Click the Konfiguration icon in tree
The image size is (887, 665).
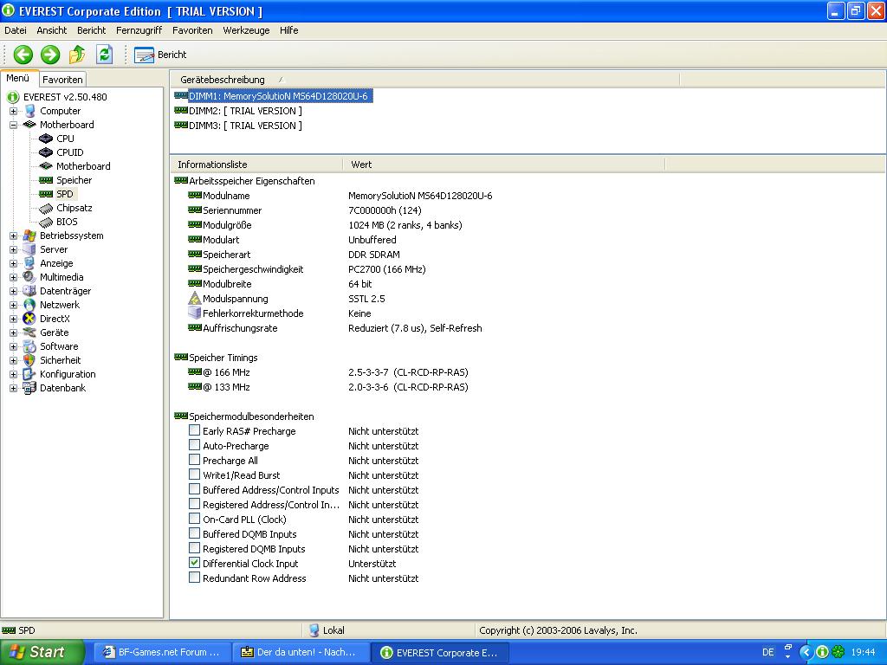pos(29,374)
